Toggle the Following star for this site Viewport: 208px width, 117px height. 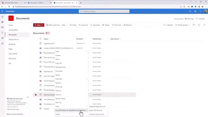(186, 19)
